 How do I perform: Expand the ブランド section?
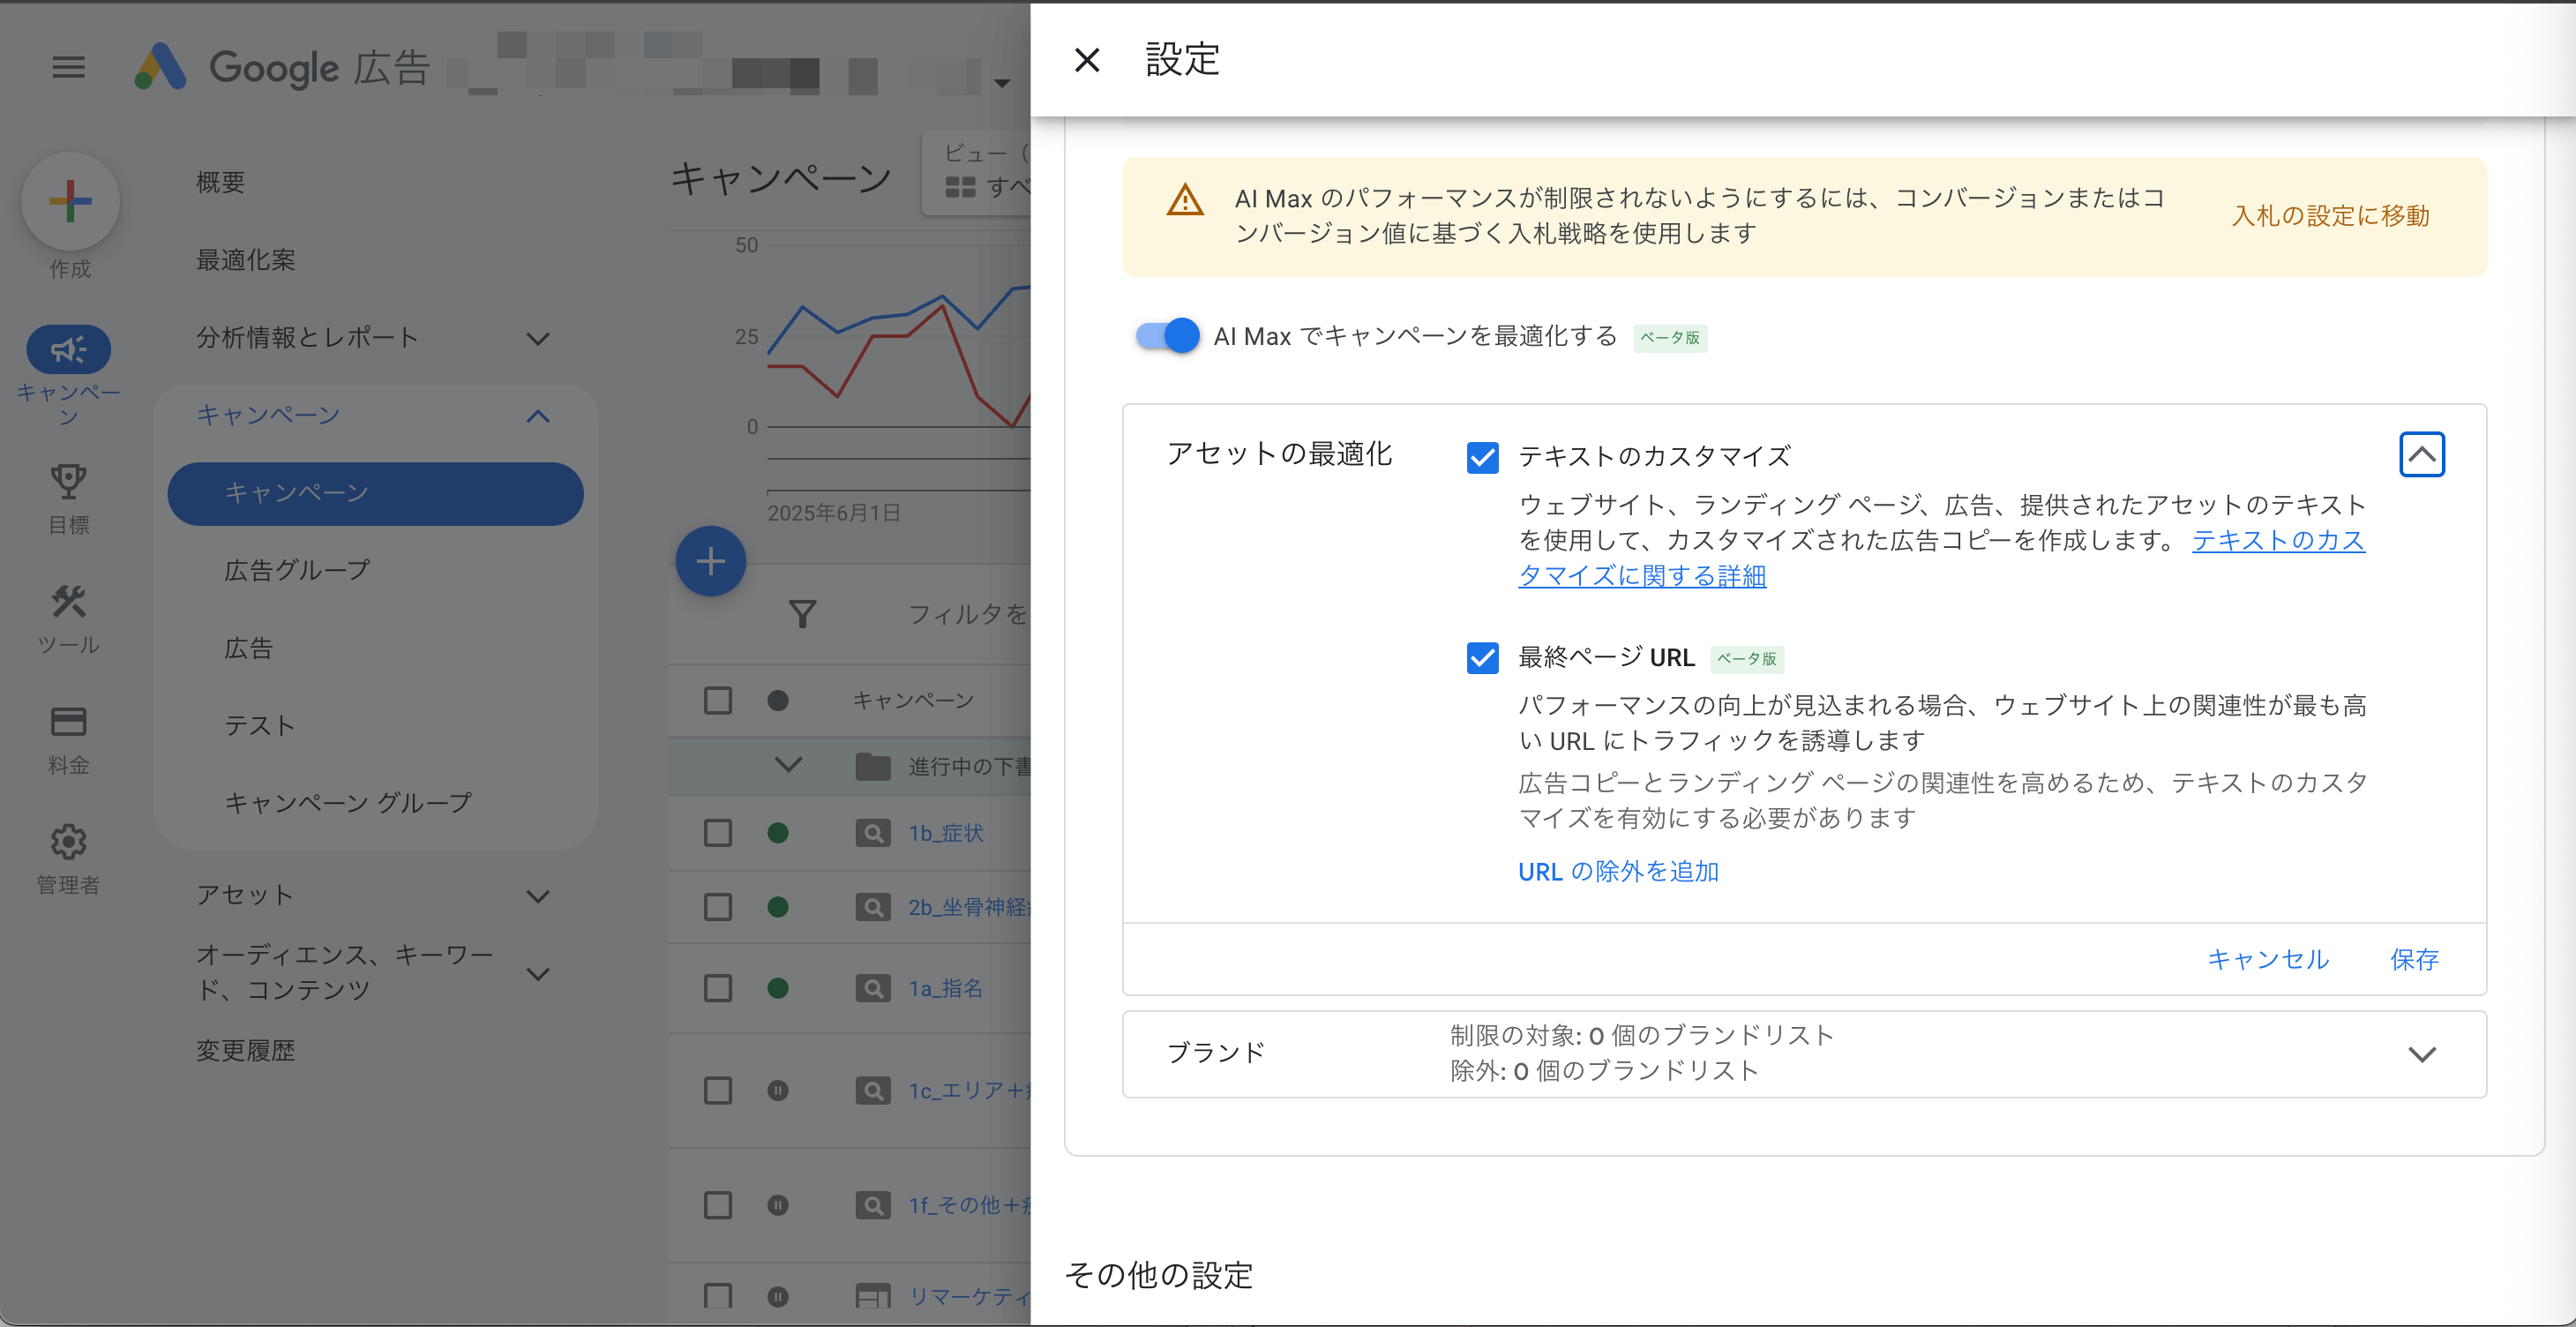[x=2421, y=1054]
